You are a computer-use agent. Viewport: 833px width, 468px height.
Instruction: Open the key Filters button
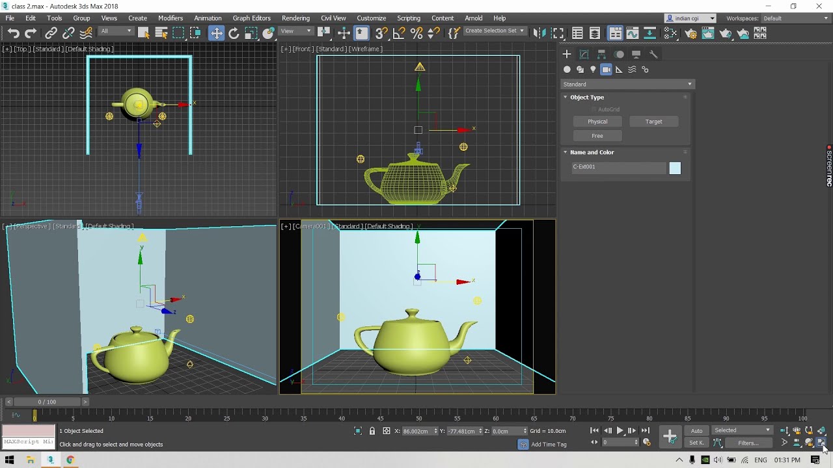748,443
